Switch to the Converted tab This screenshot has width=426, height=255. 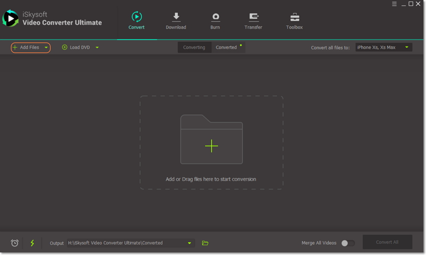tap(226, 47)
